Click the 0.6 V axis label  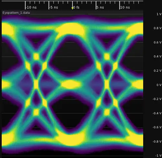157,43
